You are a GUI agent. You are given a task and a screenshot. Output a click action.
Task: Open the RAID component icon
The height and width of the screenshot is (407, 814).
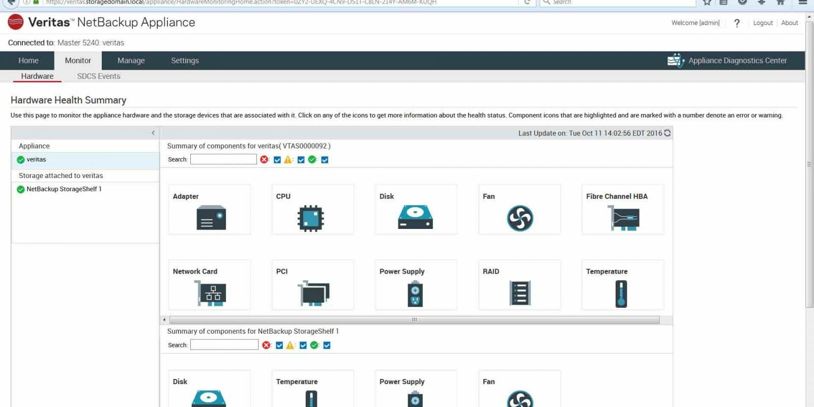[x=520, y=293]
